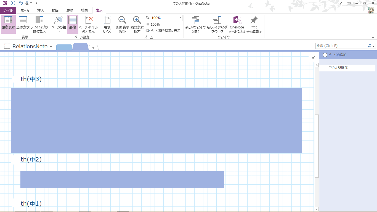Click the 検索 (Ctrl+E) search field
Viewport: 377px width, 212px height.
(x=341, y=46)
